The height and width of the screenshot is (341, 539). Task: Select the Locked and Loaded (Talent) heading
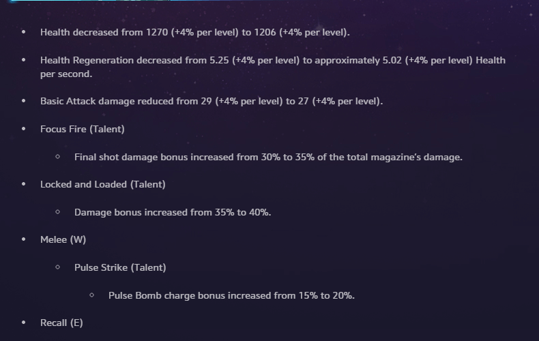click(103, 184)
